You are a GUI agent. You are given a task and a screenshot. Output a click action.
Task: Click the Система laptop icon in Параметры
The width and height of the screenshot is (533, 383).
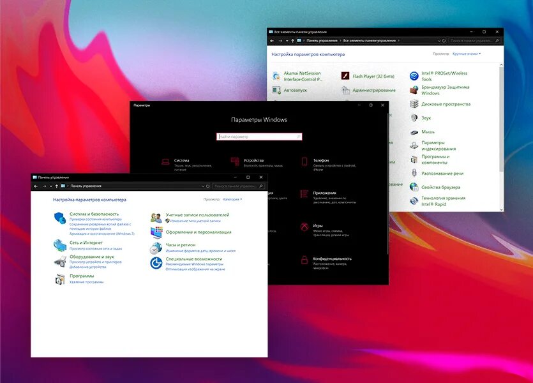(x=165, y=162)
